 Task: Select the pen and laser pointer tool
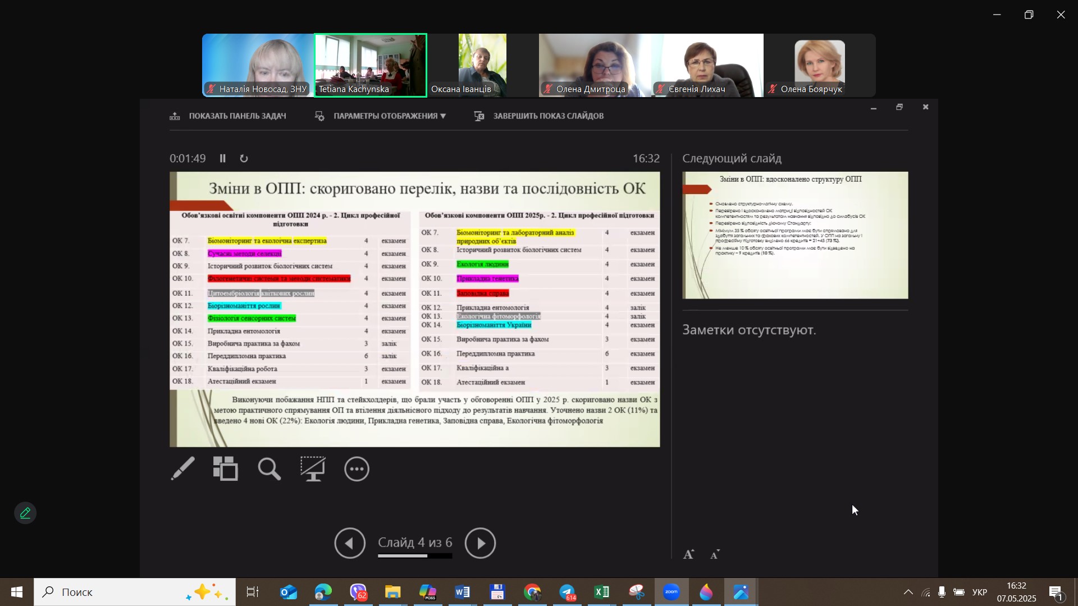(183, 469)
